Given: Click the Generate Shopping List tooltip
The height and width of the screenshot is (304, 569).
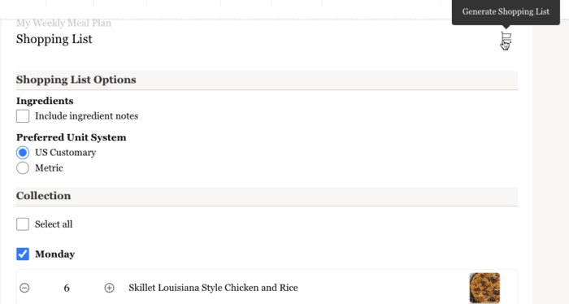Looking at the screenshot, I should pyautogui.click(x=506, y=12).
